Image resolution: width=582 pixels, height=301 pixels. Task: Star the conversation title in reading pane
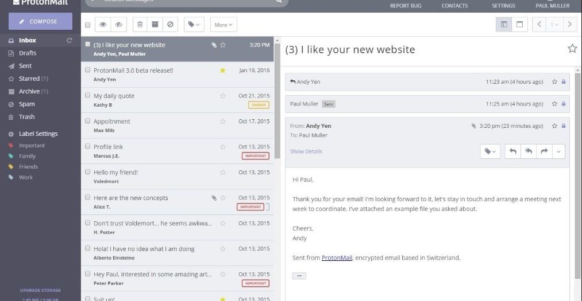click(x=572, y=49)
